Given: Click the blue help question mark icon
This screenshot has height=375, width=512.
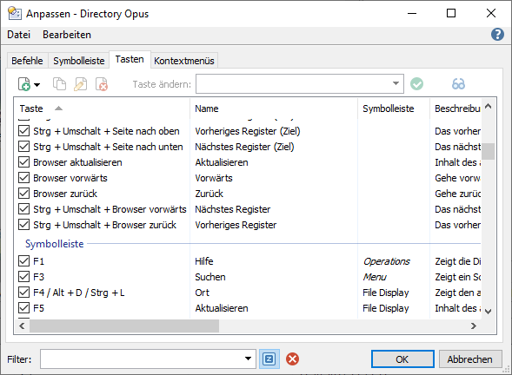Looking at the screenshot, I should pyautogui.click(x=497, y=34).
